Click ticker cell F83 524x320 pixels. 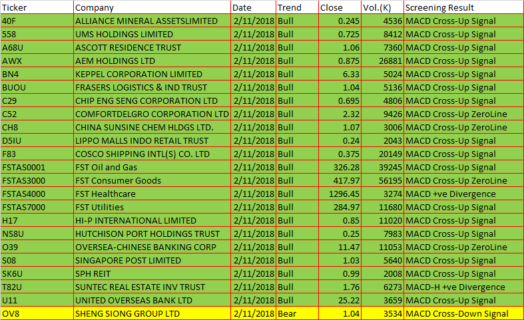pyautogui.click(x=37, y=154)
